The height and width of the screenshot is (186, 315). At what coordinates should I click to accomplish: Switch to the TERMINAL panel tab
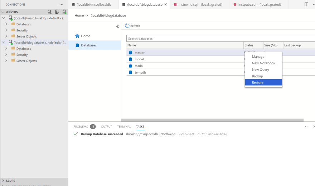coord(124,127)
